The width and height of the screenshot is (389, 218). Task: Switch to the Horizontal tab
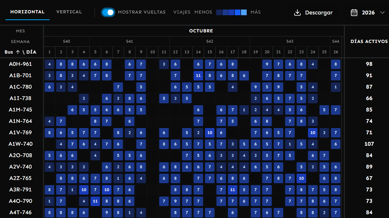pos(27,12)
